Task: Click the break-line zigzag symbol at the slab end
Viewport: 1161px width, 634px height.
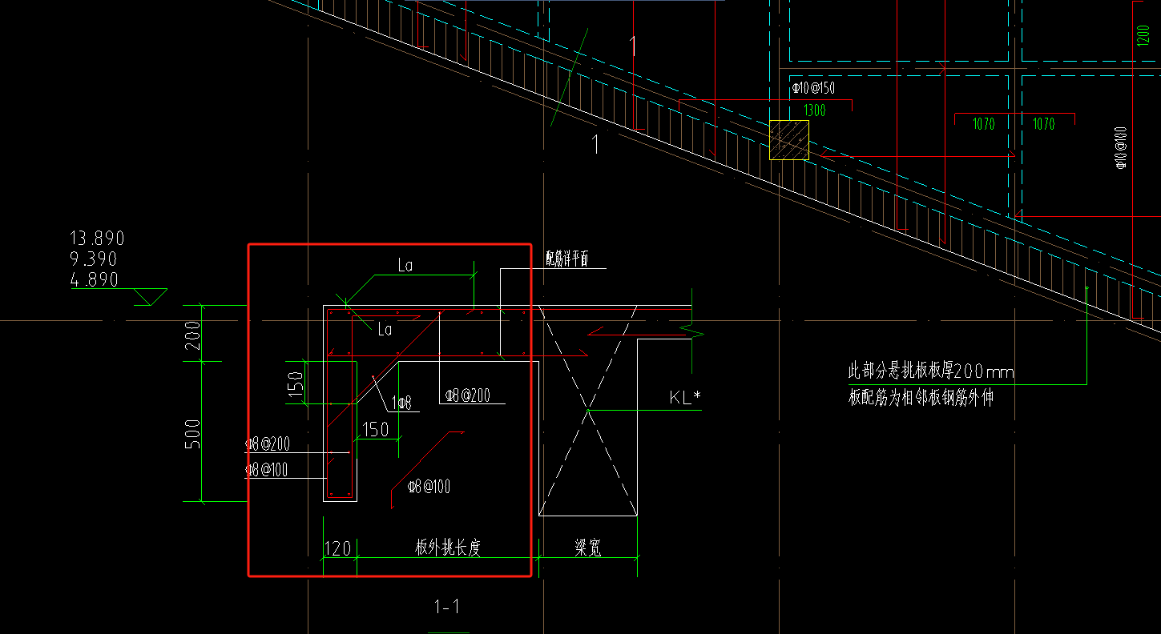Action: [693, 330]
